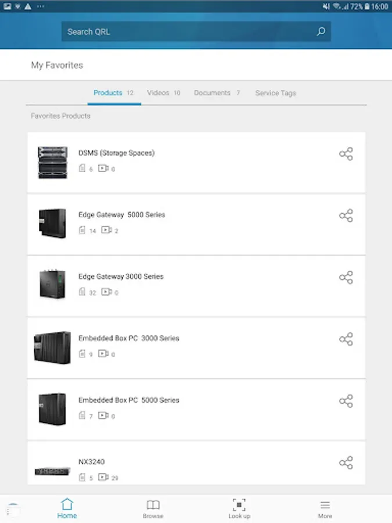This screenshot has height=523, width=392.
Task: Share the NX3240 product
Action: point(346,463)
